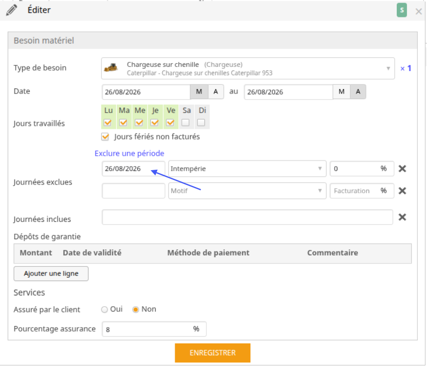Screen dimensions: 427x368
Task: Edit the end date field after 'au'
Action: [288, 92]
